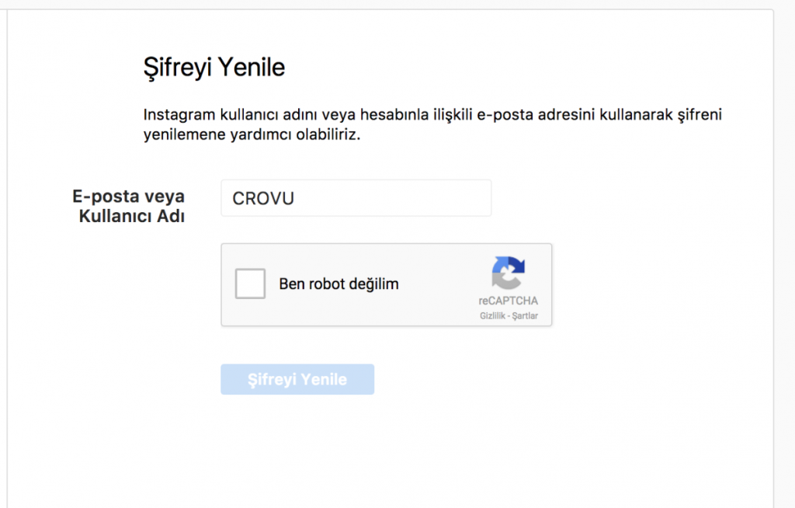
Task: Click the "E-posta veya Kullanıcı Adı" label
Action: pyautogui.click(x=129, y=206)
